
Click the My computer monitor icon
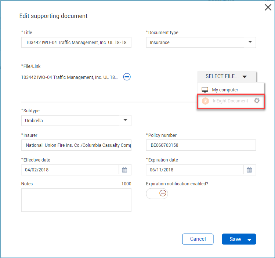pos(205,90)
